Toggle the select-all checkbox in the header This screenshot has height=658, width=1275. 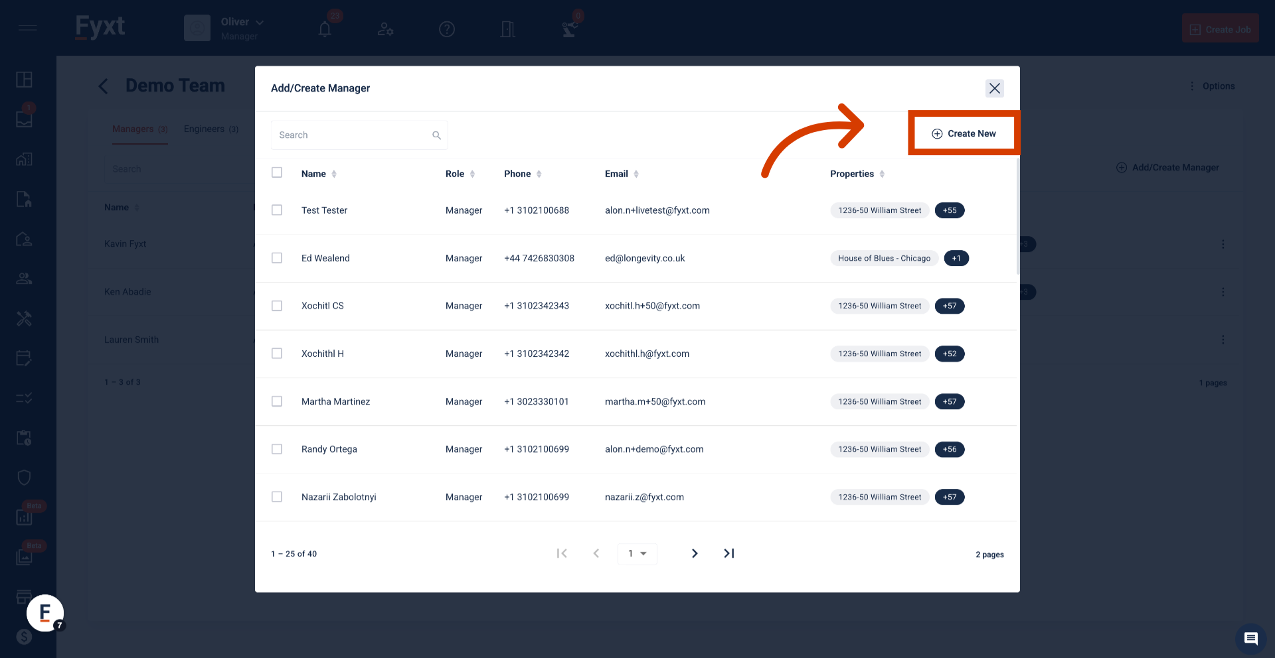[277, 172]
